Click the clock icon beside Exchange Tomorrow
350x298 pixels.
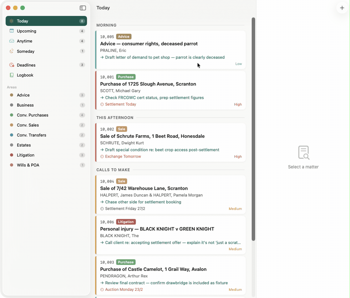click(x=102, y=156)
